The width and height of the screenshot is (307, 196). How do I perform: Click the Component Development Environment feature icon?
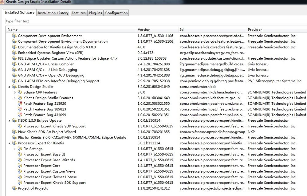coord(14,36)
